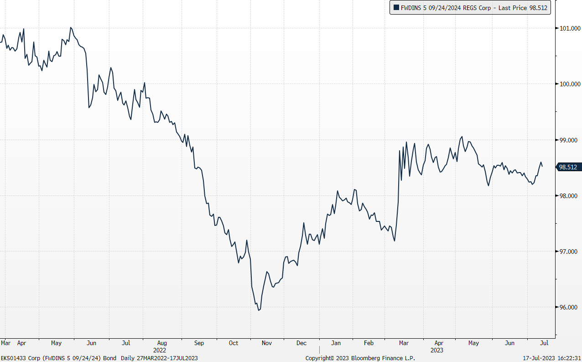Click the 99.000 y-axis label
Image resolution: width=582 pixels, height=362 pixels.
[570, 140]
